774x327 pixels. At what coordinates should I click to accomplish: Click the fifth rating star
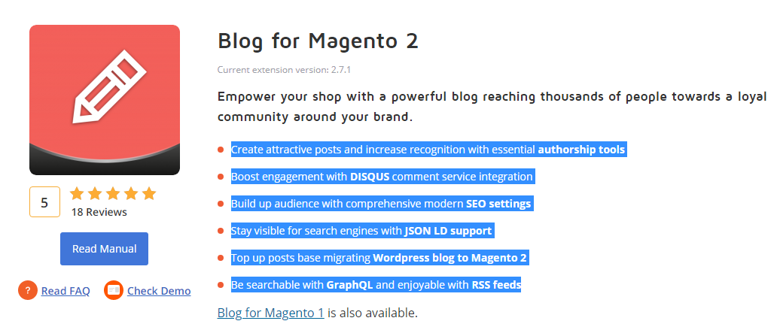(x=148, y=193)
